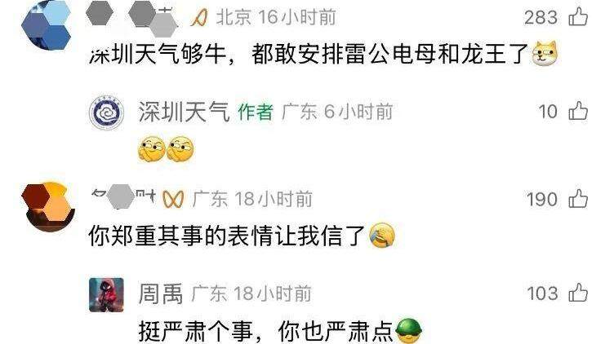Like 深圳天气 author reply with 10 likes
The height and width of the screenshot is (344, 614).
pos(578,112)
